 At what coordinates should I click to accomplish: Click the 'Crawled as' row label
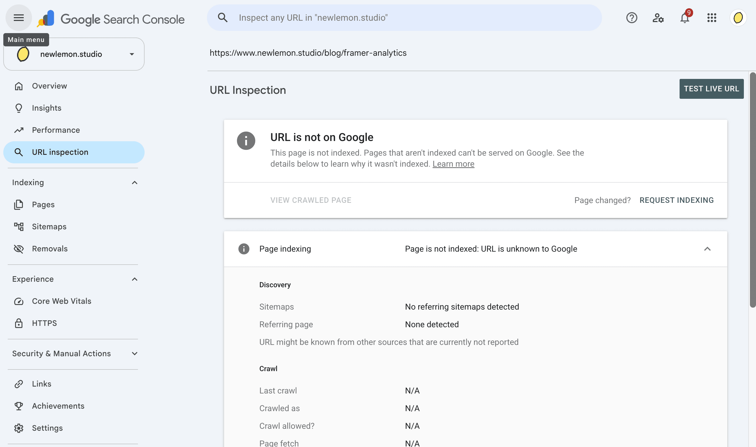[279, 408]
